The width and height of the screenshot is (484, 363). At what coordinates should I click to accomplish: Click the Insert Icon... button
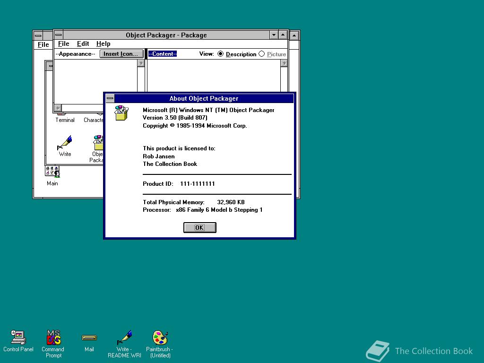[121, 54]
